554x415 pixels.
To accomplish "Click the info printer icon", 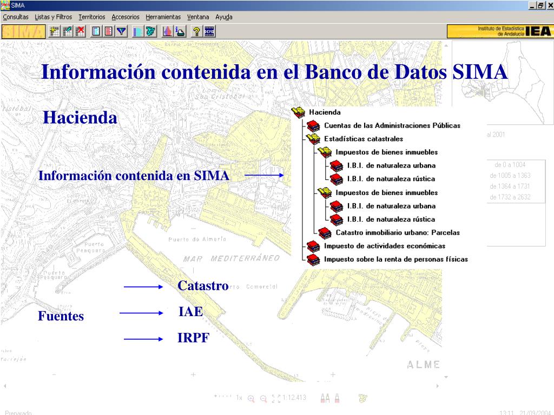I will coord(180,31).
